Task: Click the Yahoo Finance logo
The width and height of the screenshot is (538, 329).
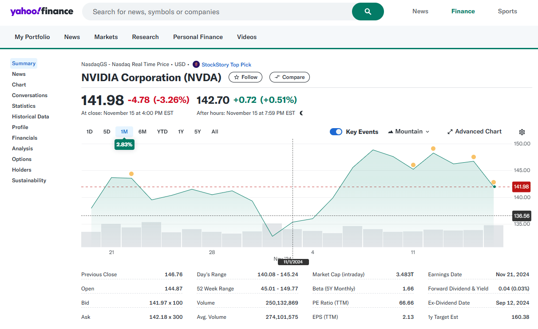Action: (x=42, y=12)
